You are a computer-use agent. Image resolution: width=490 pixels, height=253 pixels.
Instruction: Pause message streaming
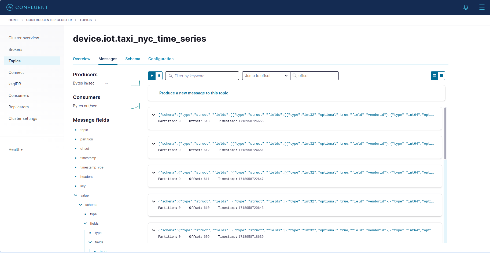tap(159, 76)
